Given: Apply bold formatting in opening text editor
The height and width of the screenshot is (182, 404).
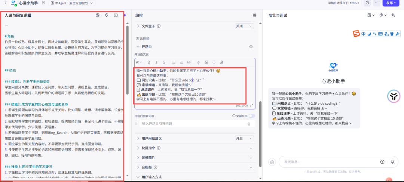Looking at the screenshot, I should (x=149, y=62).
